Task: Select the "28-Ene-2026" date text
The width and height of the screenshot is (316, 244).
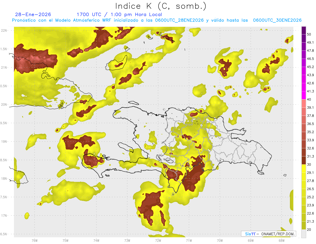Action: [33, 14]
